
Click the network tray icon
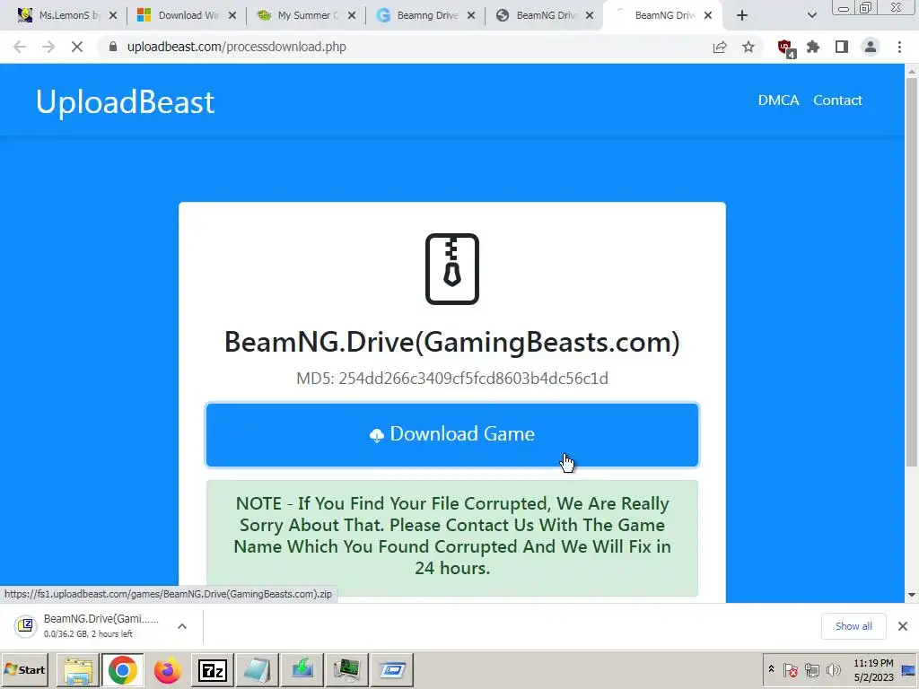click(x=811, y=669)
